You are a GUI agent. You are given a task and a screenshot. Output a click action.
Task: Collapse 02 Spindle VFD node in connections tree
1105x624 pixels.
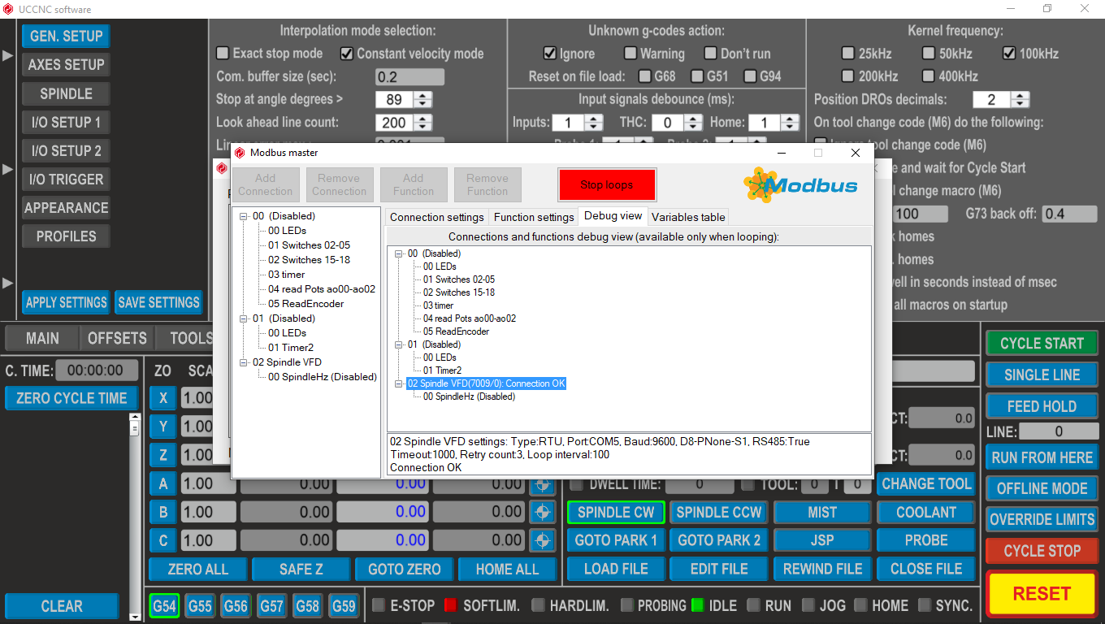point(244,362)
